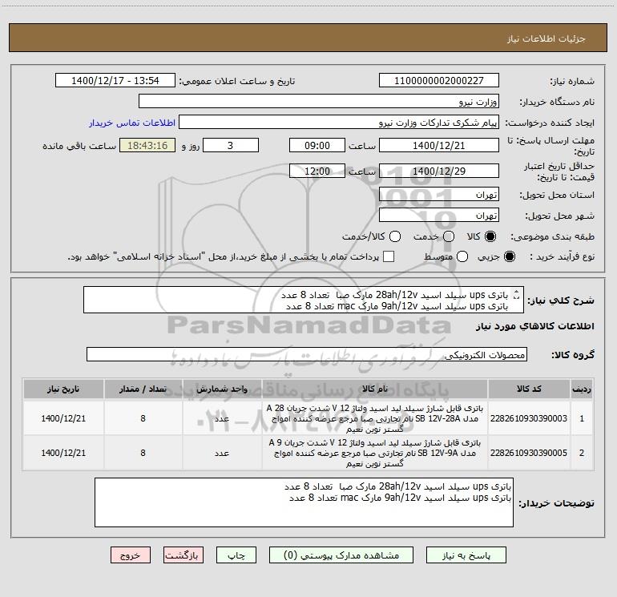This screenshot has width=617, height=597.
Task: Select the جزیی purchase type radio
Action: tap(510, 256)
